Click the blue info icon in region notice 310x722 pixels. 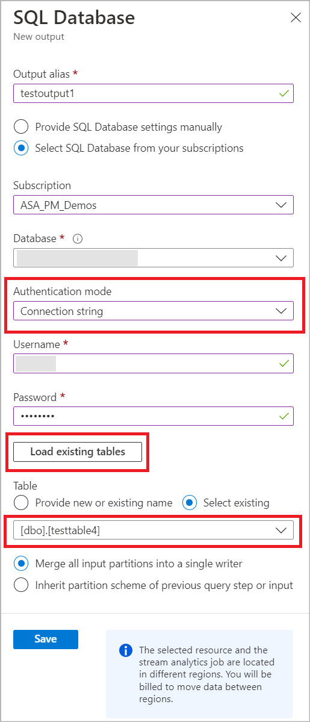125,650
